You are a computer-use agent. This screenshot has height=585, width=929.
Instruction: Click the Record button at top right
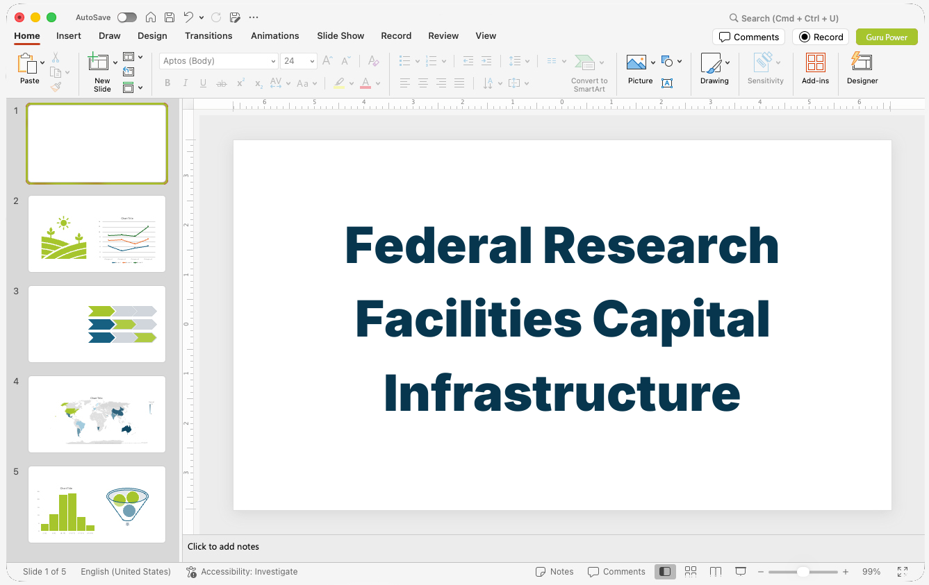tap(821, 37)
